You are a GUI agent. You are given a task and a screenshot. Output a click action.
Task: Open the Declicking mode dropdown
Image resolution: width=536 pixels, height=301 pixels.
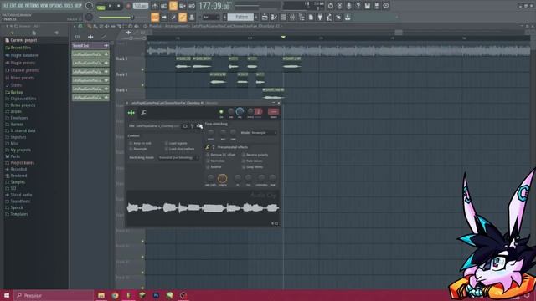pos(178,158)
